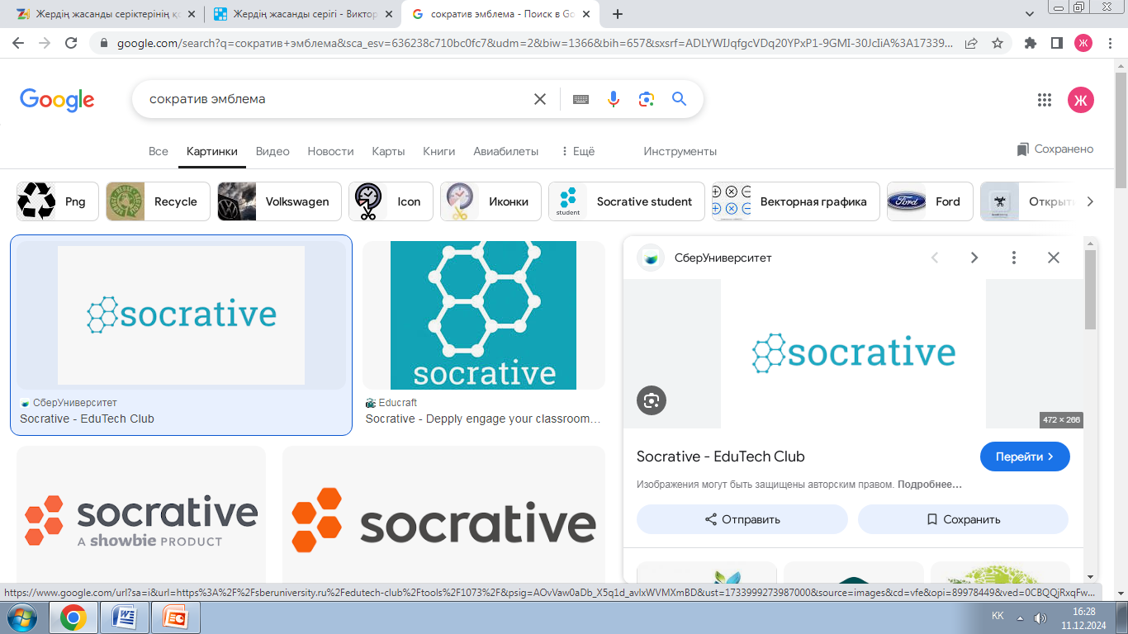The height and width of the screenshot is (634, 1128).
Task: Select the teal hexagon Socrative thumbnail
Action: (484, 315)
